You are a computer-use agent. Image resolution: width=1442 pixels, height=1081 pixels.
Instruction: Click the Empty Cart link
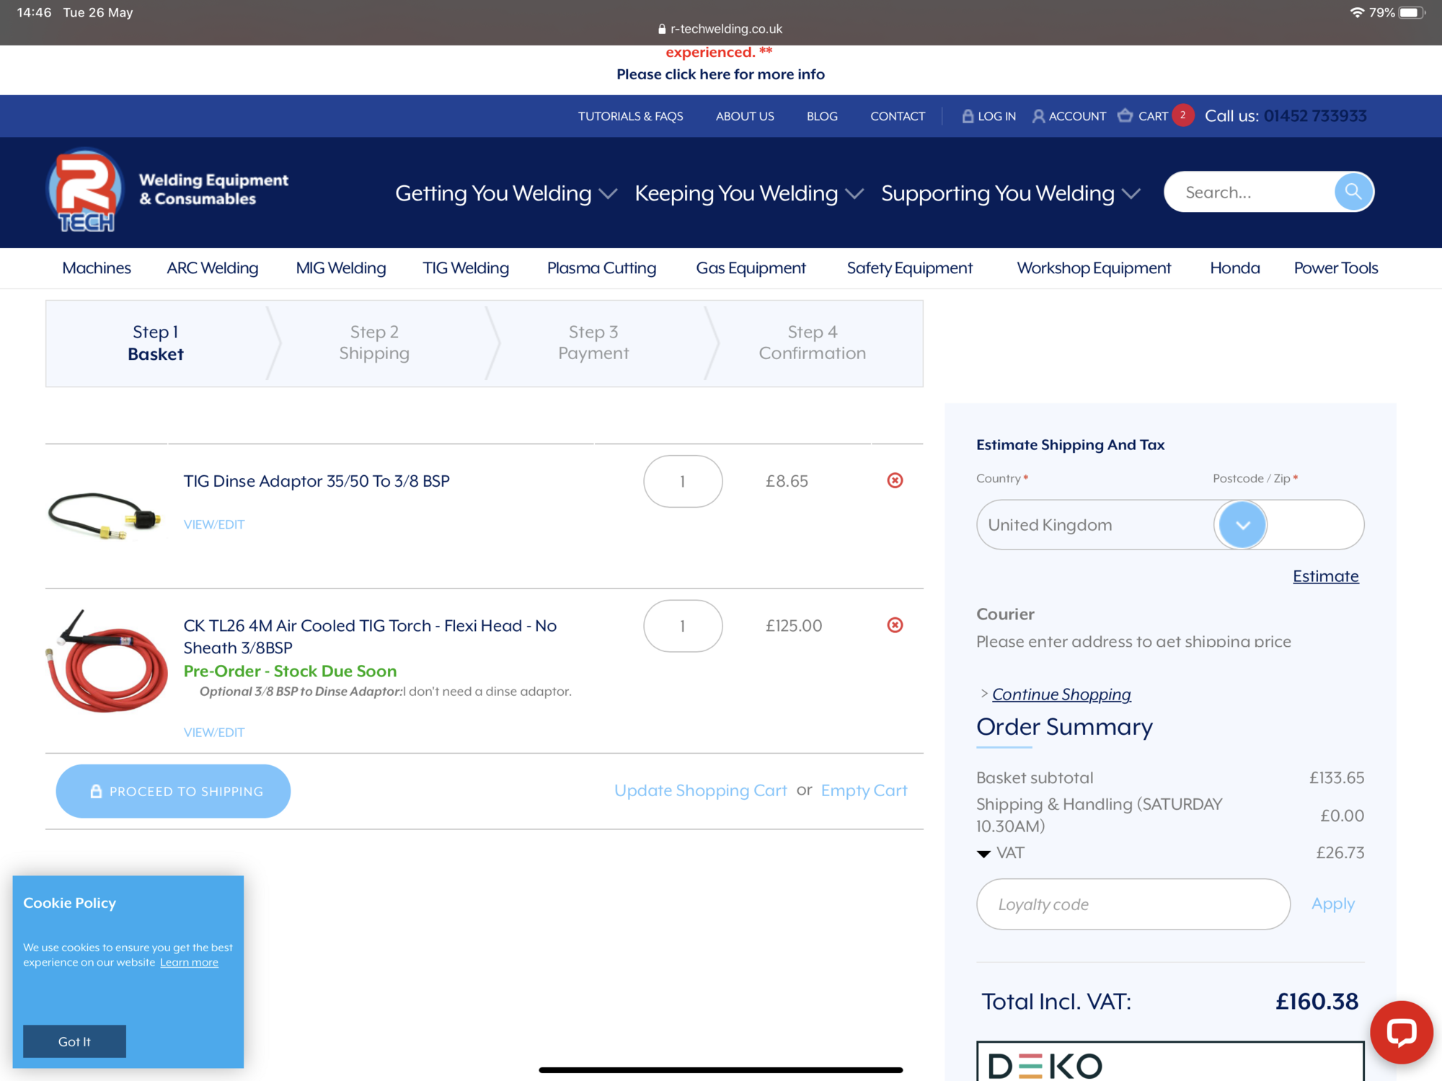point(864,790)
